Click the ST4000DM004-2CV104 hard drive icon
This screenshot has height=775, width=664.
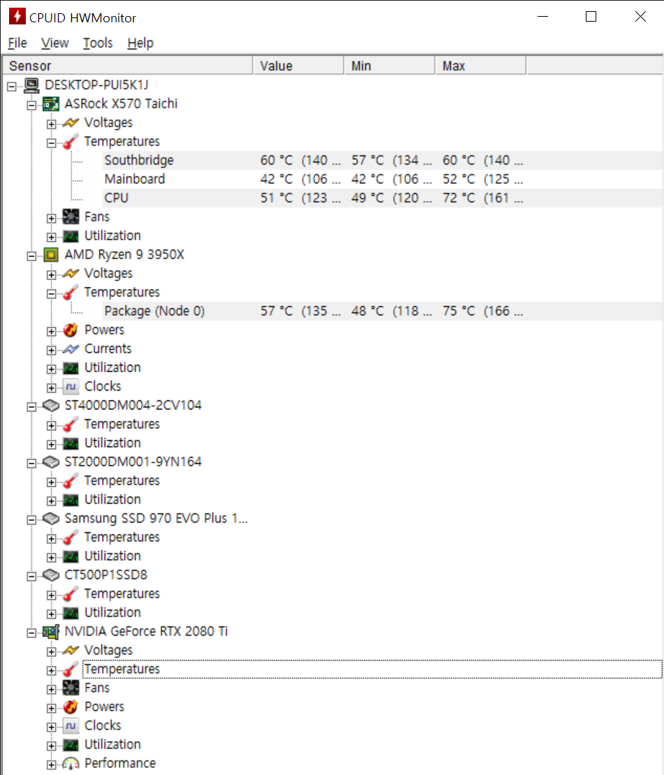coord(51,406)
